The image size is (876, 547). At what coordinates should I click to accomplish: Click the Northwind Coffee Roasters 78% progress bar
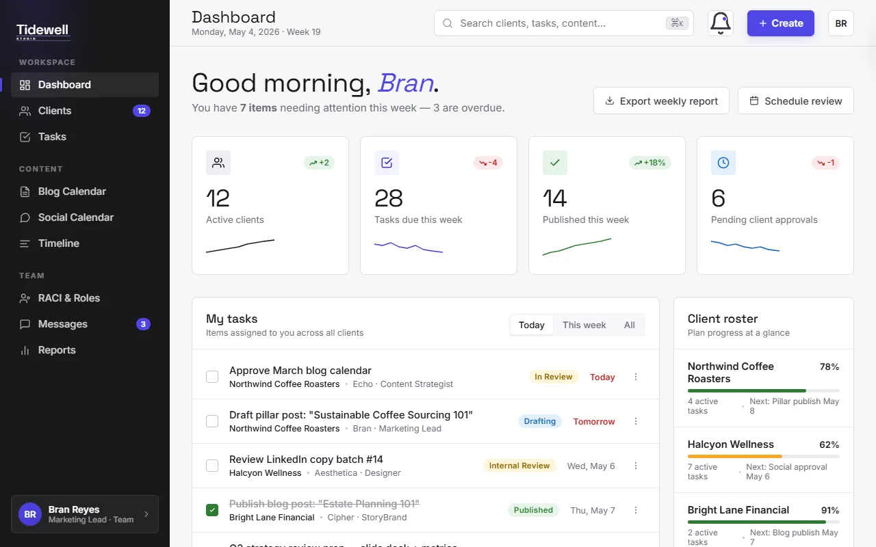[x=764, y=390]
